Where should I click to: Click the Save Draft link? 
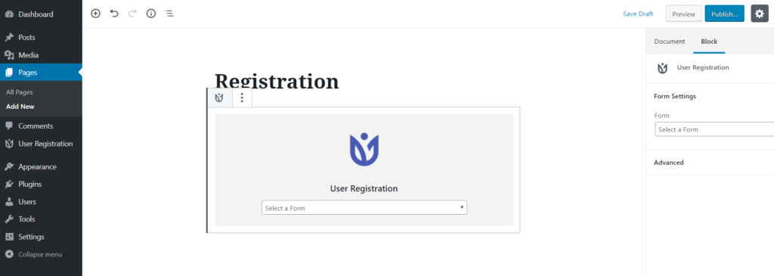(638, 14)
